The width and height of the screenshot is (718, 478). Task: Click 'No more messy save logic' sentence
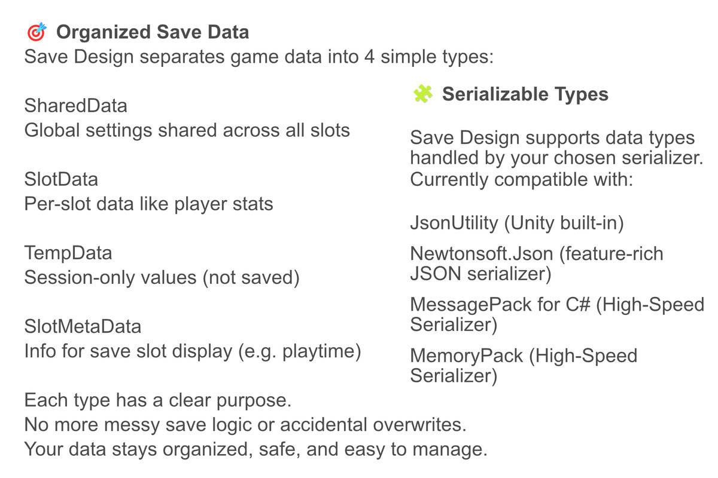(245, 425)
